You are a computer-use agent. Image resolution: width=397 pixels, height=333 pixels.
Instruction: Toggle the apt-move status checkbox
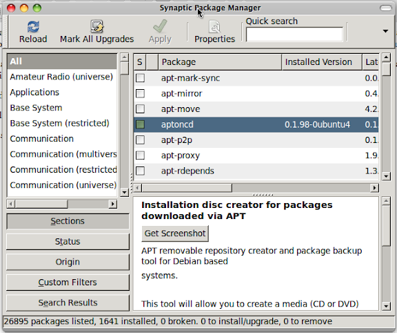point(140,109)
